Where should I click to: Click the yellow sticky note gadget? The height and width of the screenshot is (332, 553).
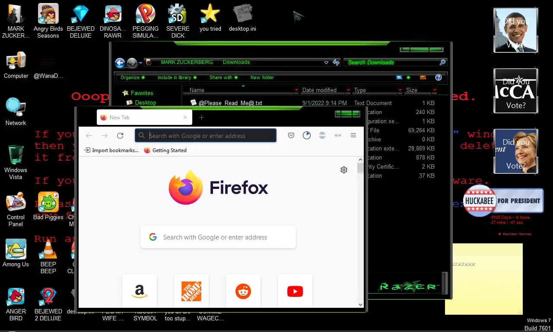pyautogui.click(x=484, y=279)
